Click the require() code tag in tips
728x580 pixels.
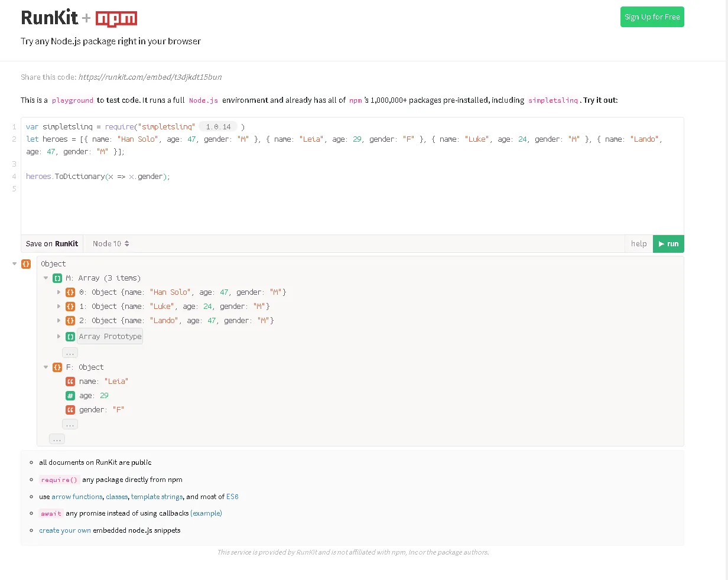59,480
